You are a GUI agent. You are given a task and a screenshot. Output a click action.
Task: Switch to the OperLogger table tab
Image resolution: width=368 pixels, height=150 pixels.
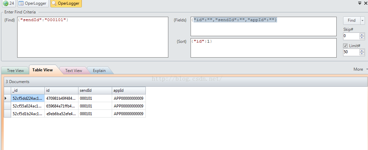pos(33,3)
